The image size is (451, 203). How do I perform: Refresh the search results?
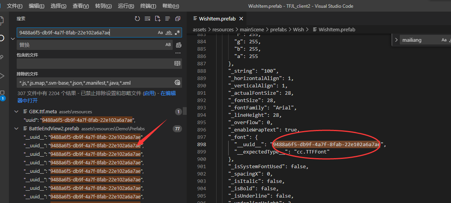tap(137, 19)
